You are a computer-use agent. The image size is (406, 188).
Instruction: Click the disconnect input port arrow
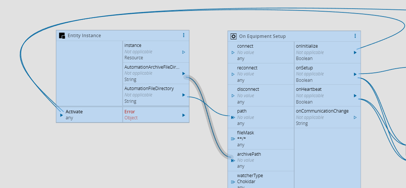(233, 96)
